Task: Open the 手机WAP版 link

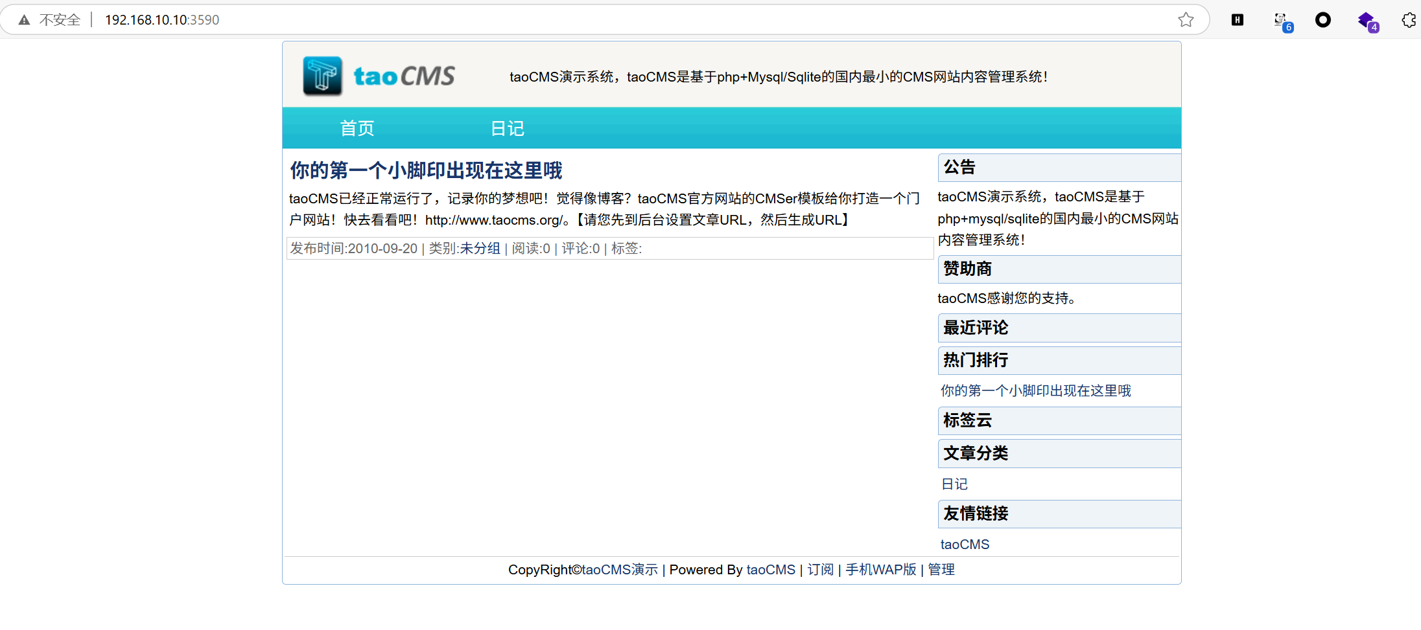Action: click(x=881, y=570)
